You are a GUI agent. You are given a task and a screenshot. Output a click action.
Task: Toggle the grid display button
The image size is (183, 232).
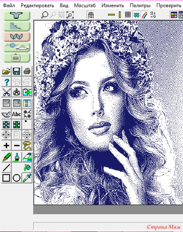click(128, 15)
